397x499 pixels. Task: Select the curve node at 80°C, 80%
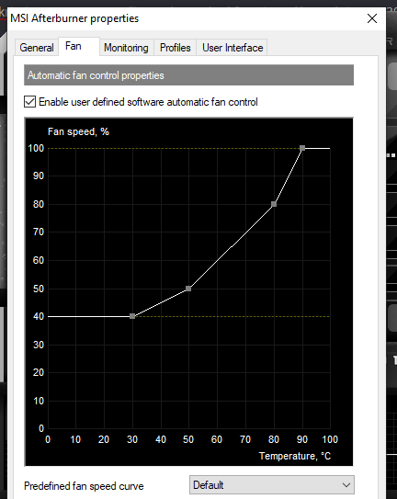(274, 204)
